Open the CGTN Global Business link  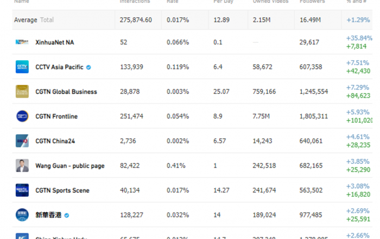pos(66,92)
